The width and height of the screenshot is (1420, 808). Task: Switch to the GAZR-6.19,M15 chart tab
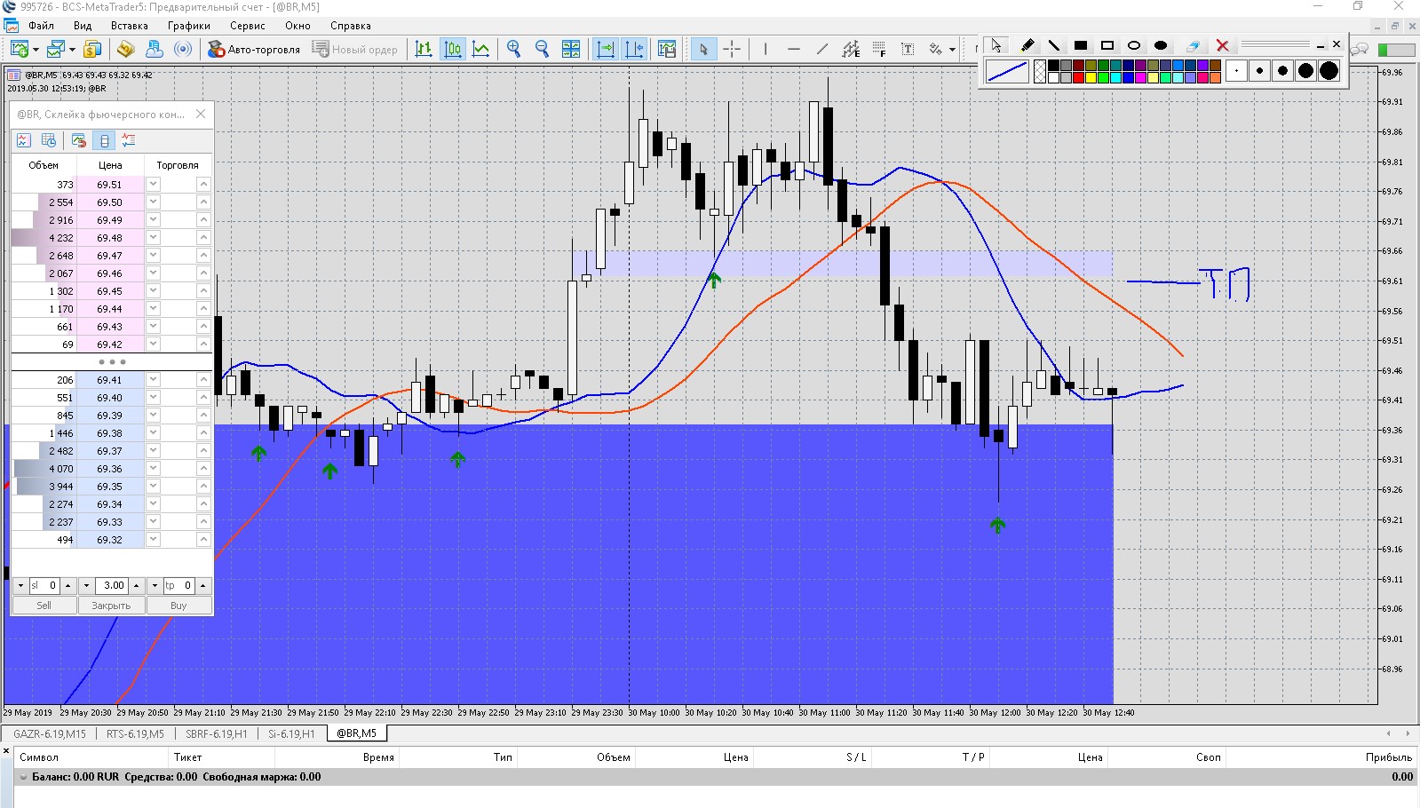[x=50, y=733]
